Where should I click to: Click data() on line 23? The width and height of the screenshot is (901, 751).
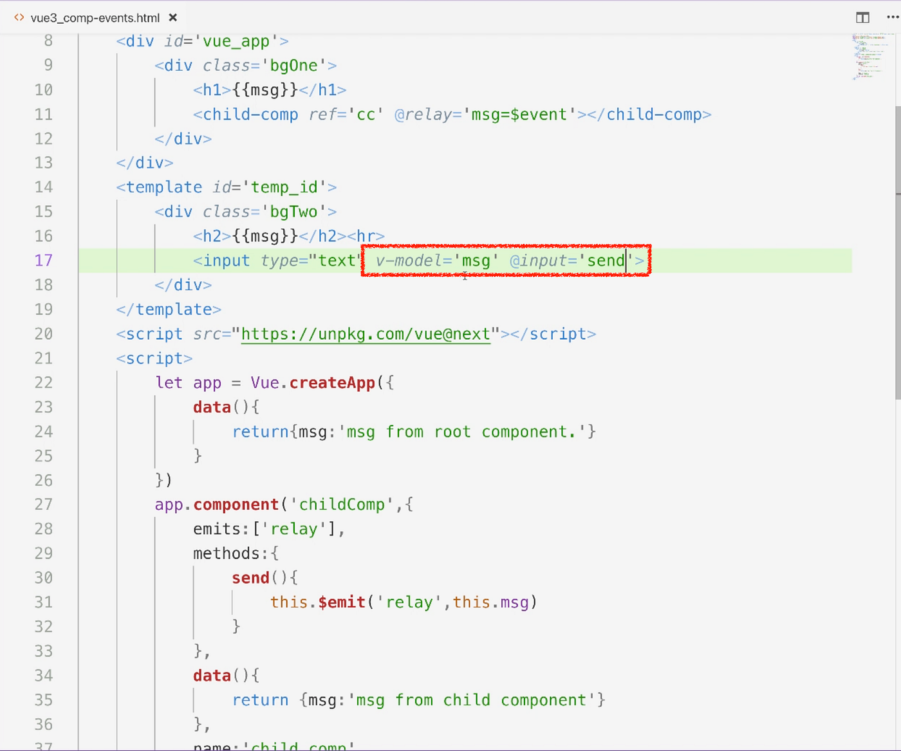227,407
